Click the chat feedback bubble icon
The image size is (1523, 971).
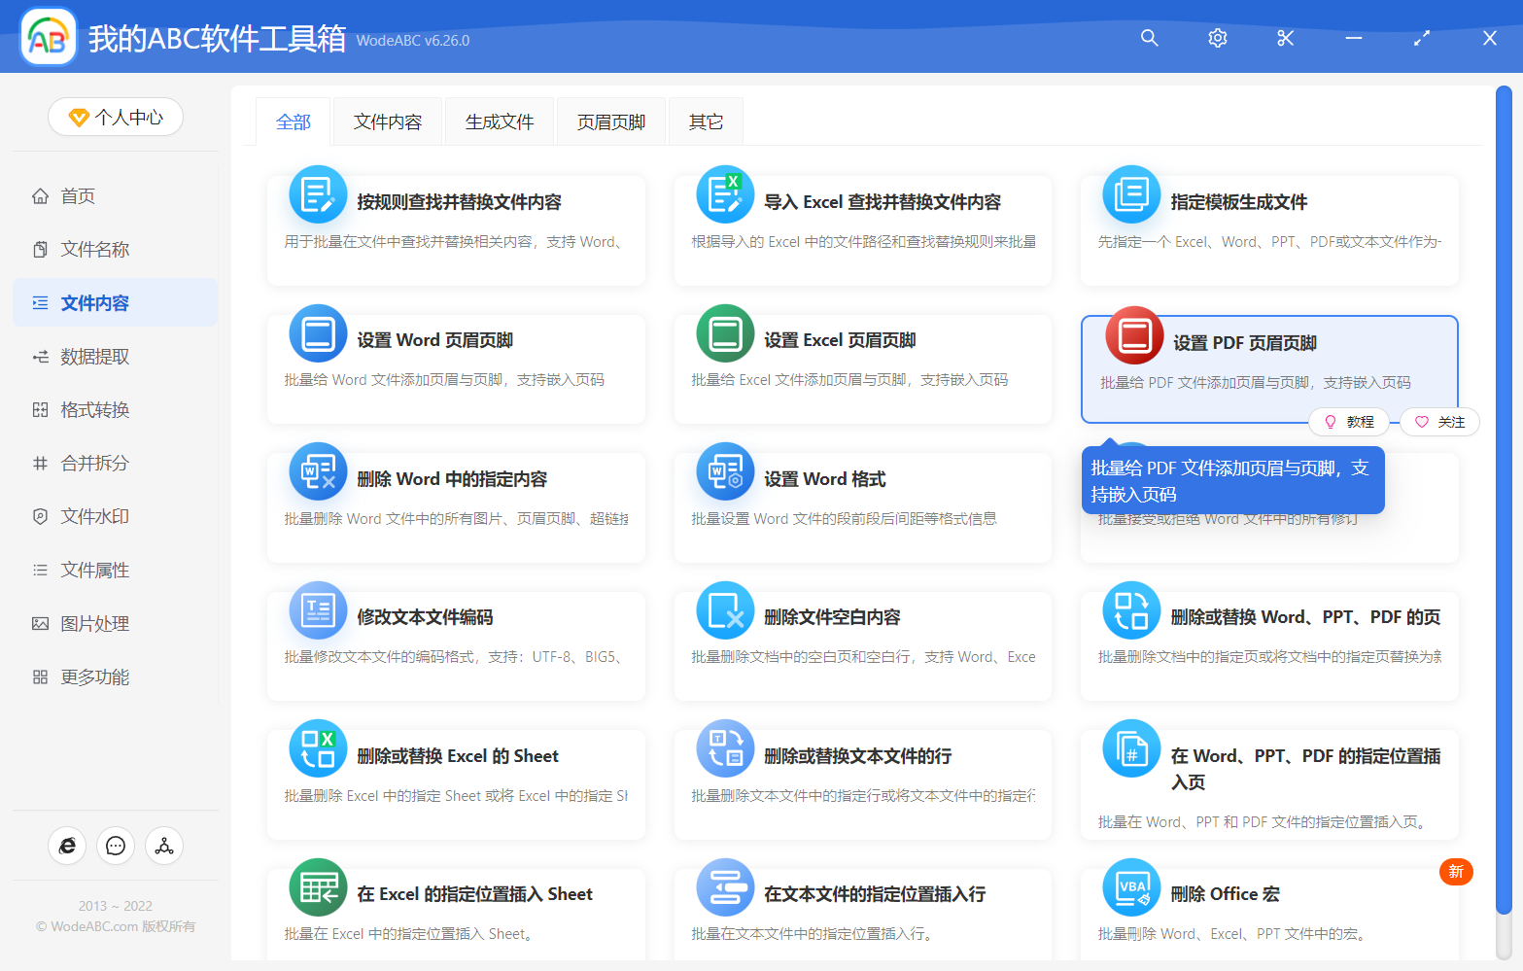[x=116, y=846]
